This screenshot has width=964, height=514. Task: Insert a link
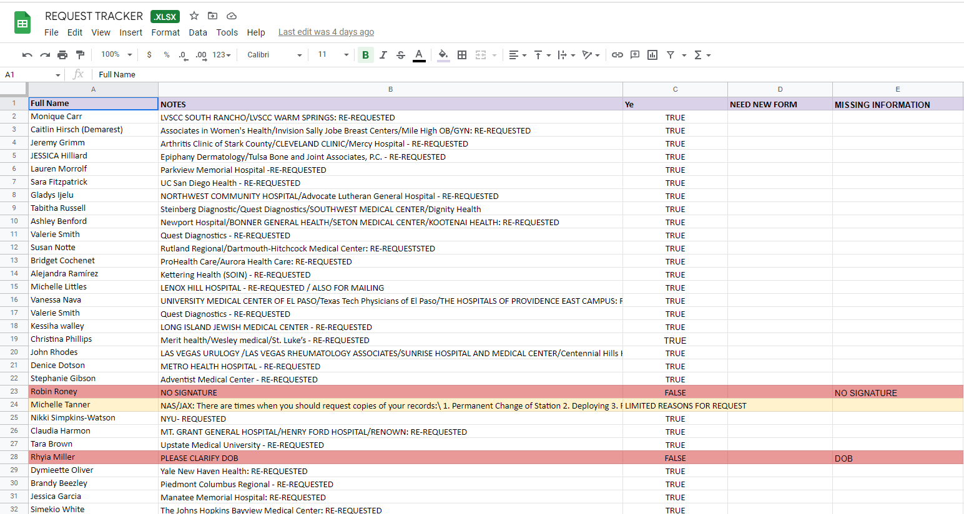(617, 55)
